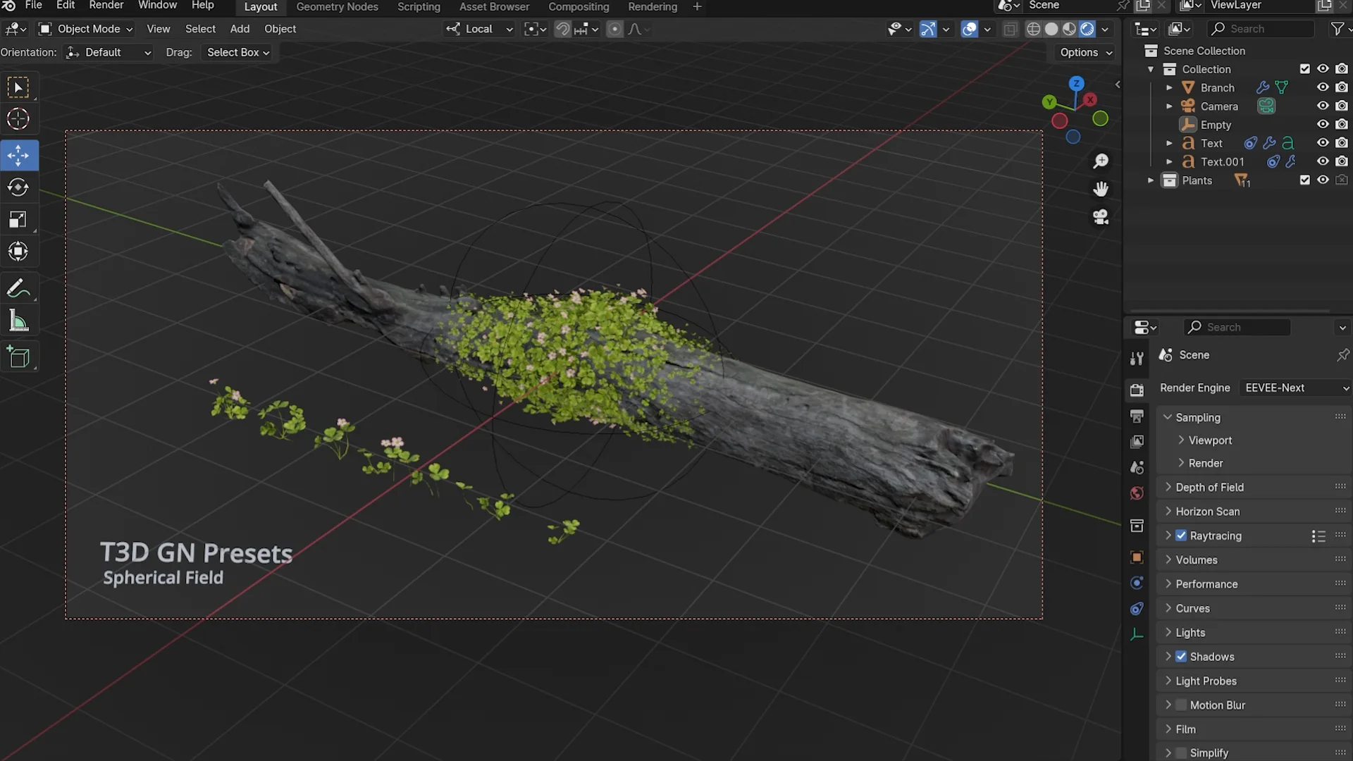
Task: Click the outliner Search field
Action: pos(1261,29)
